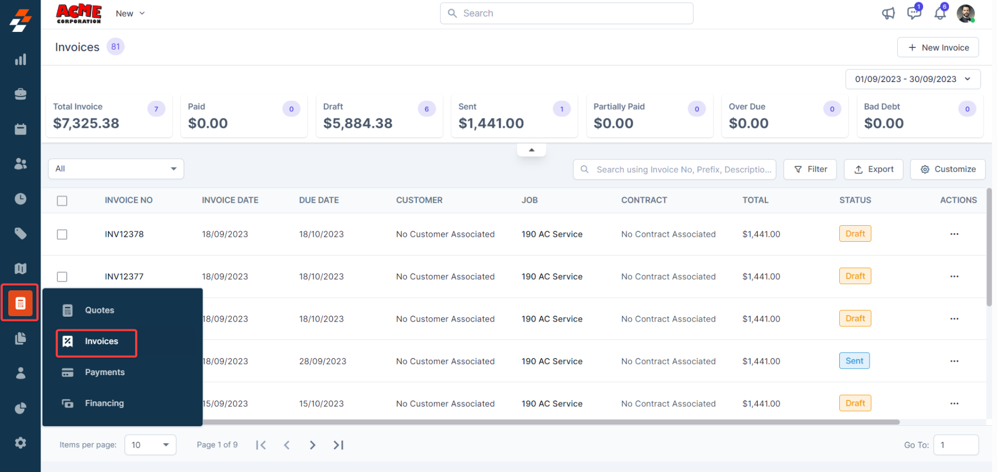Viewport: 997px width, 472px height.
Task: Click the dashboard bar chart sidebar icon
Action: [20, 59]
